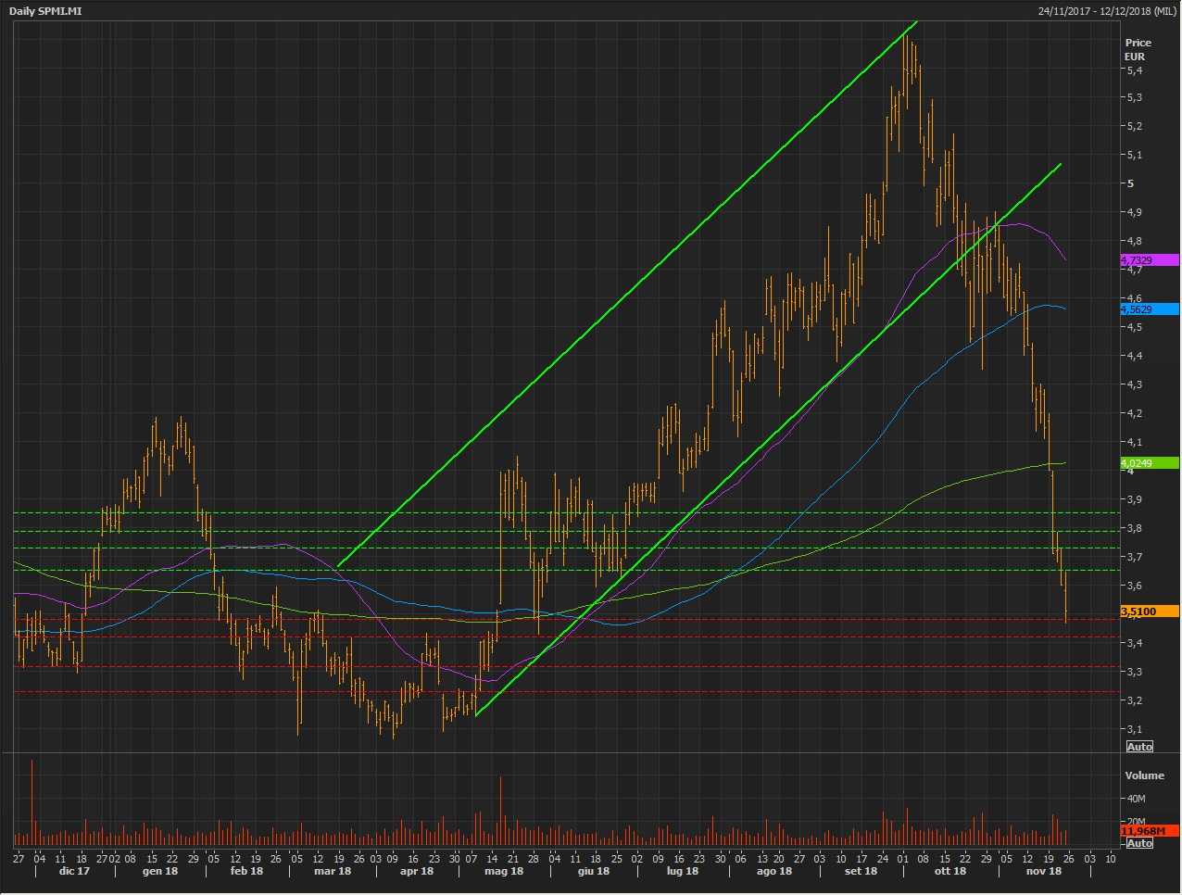Click the mar 18 month label
This screenshot has width=1182, height=895.
click(x=333, y=871)
